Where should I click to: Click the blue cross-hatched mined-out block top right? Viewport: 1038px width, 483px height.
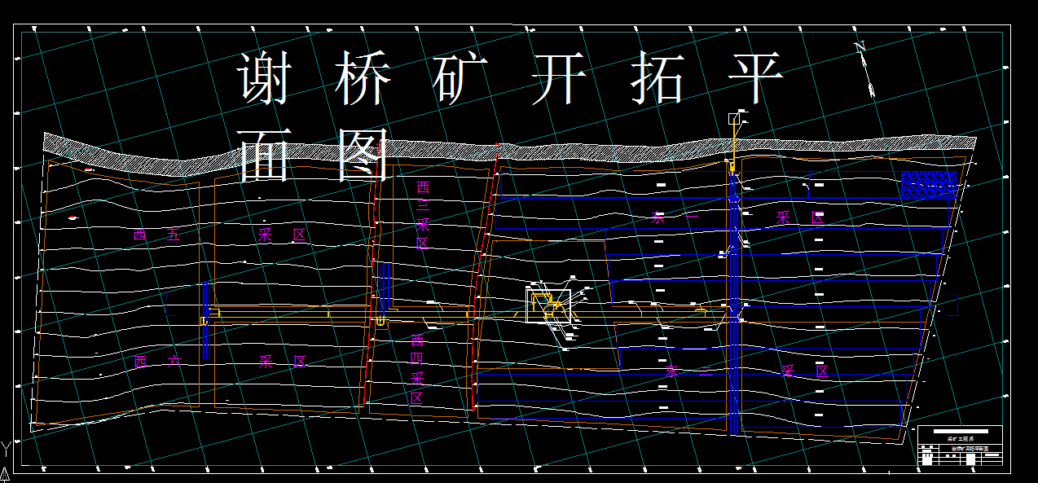point(929,186)
